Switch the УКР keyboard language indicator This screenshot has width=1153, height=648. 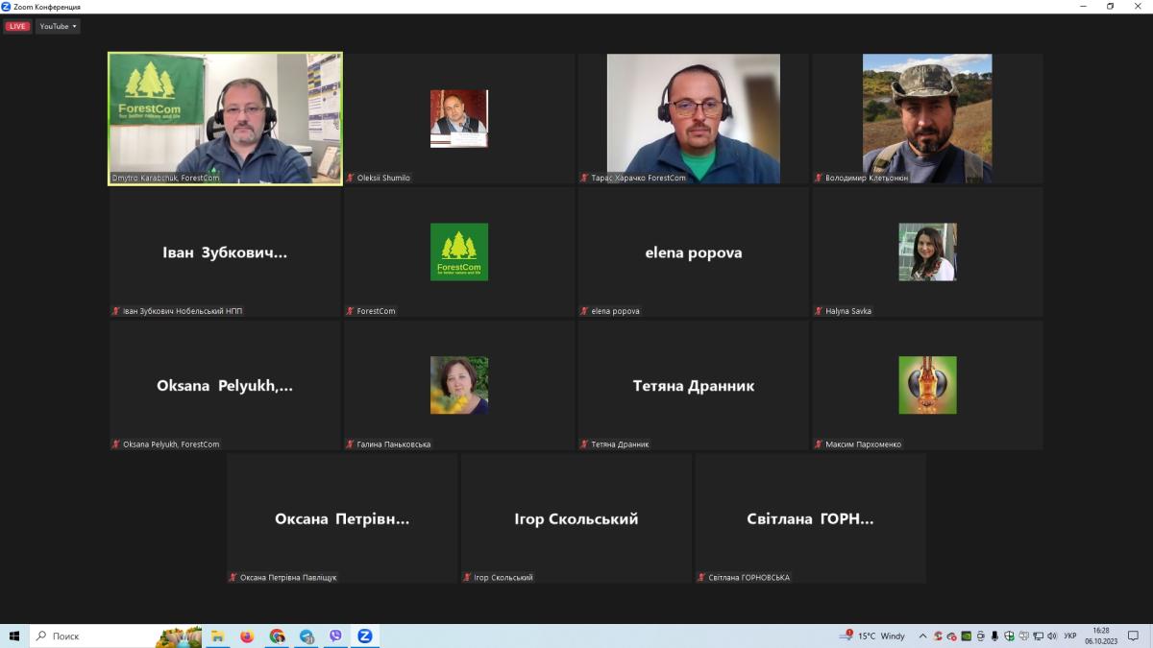tap(1069, 636)
